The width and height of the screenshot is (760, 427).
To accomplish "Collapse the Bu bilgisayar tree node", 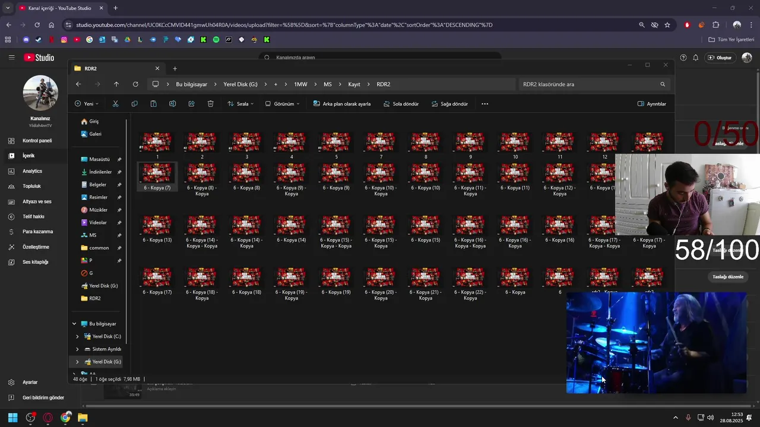I will pos(74,324).
